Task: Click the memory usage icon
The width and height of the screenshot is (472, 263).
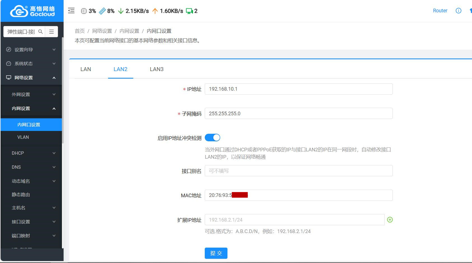Action: pyautogui.click(x=102, y=11)
